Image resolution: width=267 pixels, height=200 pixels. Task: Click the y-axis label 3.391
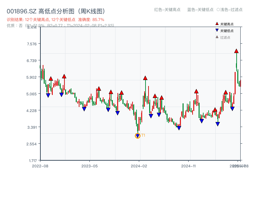[x=32, y=127]
